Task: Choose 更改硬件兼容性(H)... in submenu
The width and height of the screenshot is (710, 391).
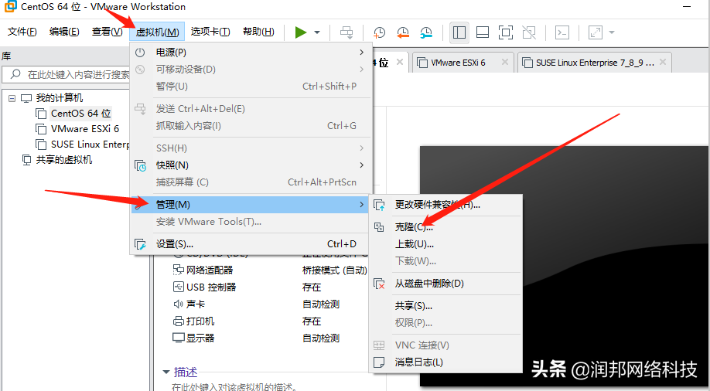Action: [446, 205]
